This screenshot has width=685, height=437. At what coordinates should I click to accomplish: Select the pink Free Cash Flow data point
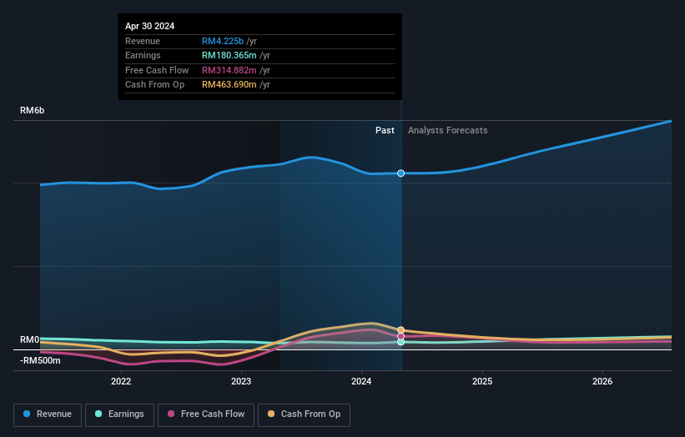coord(400,336)
